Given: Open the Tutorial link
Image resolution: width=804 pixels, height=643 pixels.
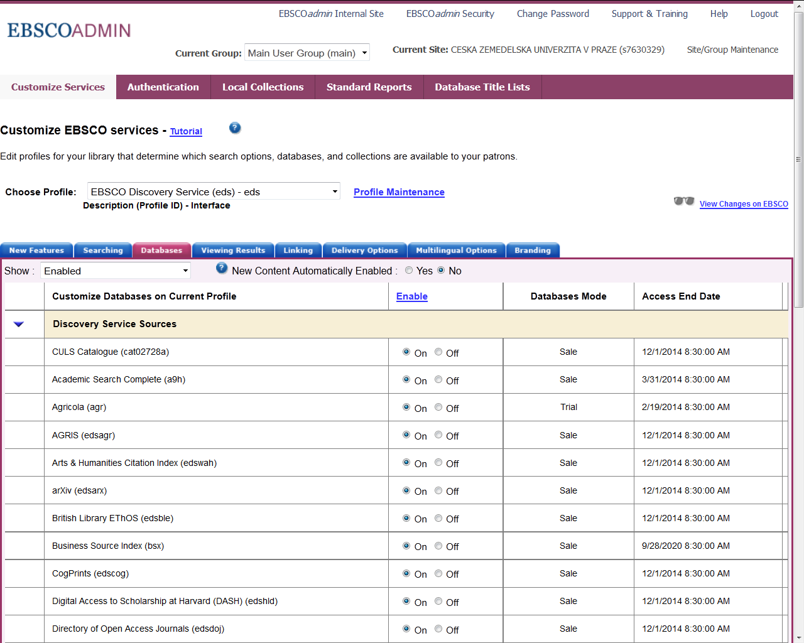Looking at the screenshot, I should (x=186, y=131).
